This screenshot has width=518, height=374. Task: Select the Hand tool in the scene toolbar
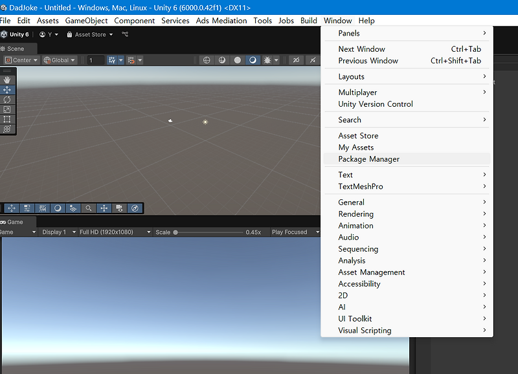pyautogui.click(x=8, y=80)
